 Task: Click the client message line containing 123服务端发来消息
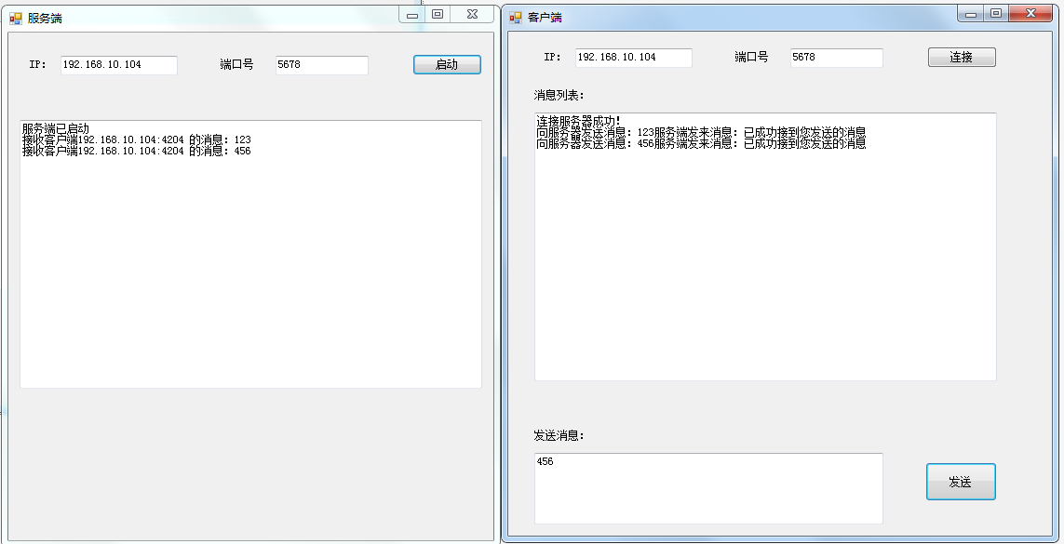pyautogui.click(x=701, y=132)
